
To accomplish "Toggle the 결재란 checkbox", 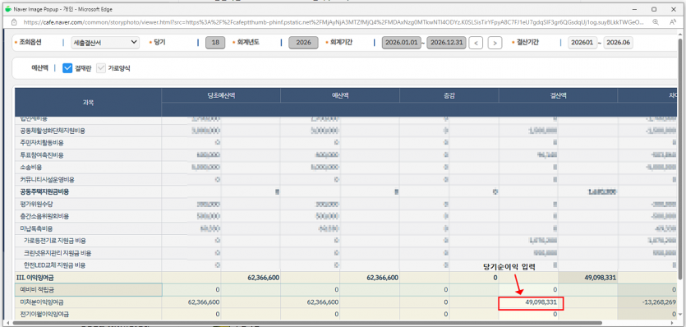I will click(x=67, y=68).
